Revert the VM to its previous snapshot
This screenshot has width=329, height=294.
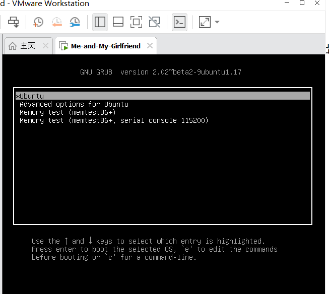click(56, 22)
